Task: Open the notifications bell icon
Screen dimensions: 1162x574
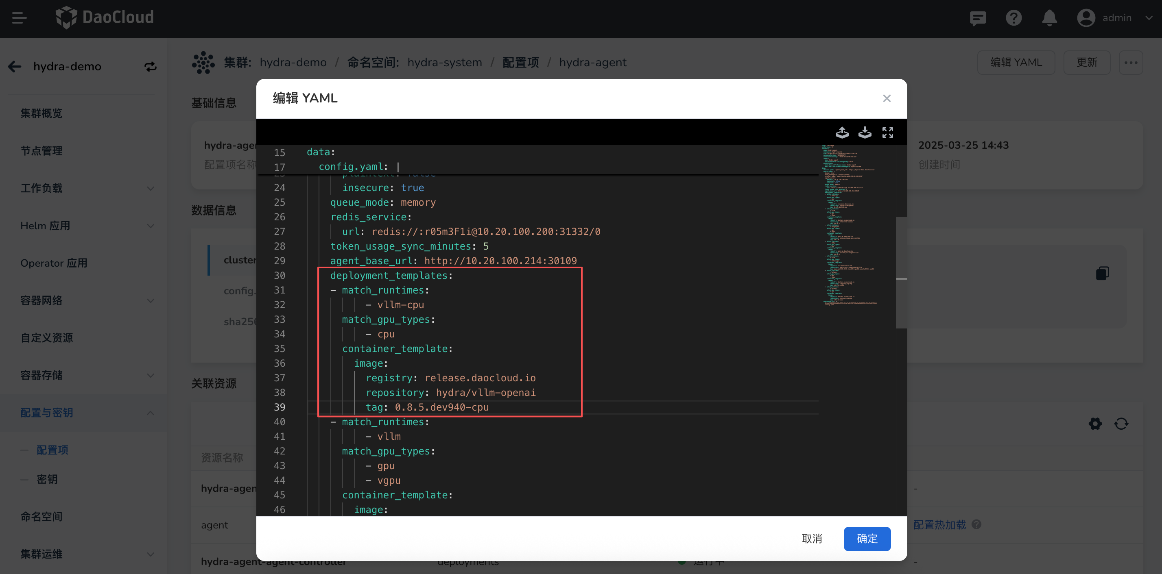Action: point(1049,18)
